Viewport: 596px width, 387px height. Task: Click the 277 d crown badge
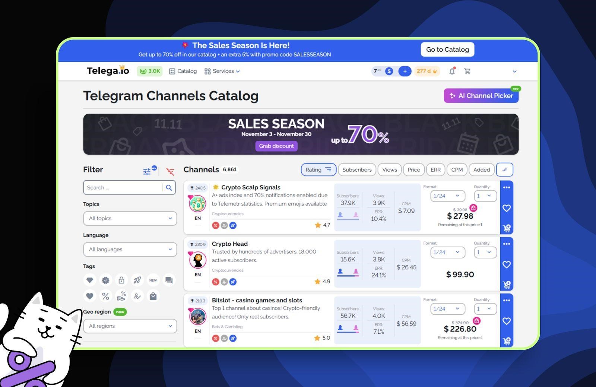[x=427, y=71]
